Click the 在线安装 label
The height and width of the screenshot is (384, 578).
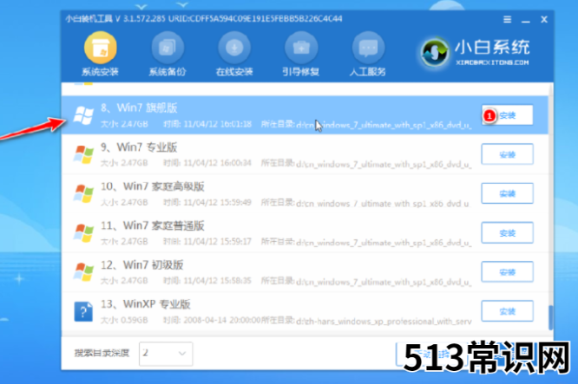[234, 71]
